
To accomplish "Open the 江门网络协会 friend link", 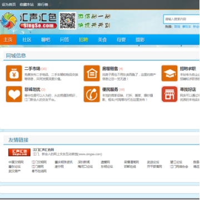I will (179, 167).
